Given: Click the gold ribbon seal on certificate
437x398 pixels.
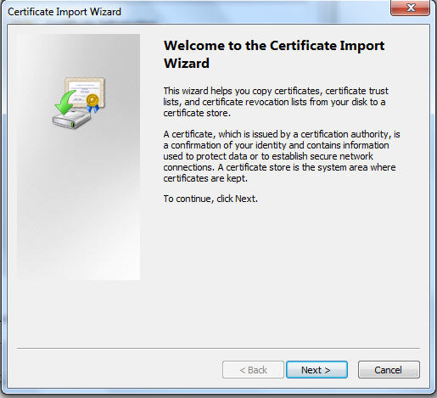Looking at the screenshot, I should pos(92,104).
